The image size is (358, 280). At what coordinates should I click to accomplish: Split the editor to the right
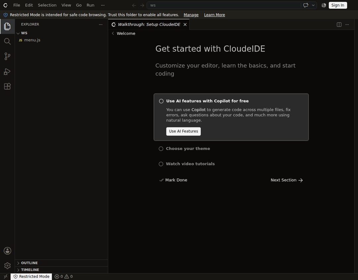tap(339, 25)
